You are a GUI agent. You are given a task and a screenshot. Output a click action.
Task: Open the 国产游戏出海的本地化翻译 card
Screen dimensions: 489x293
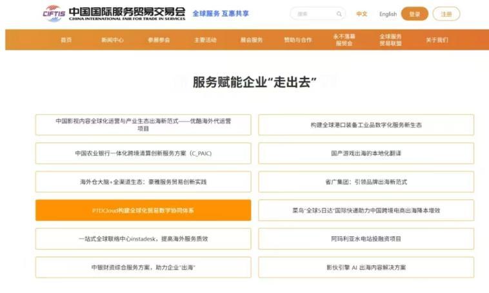point(366,153)
